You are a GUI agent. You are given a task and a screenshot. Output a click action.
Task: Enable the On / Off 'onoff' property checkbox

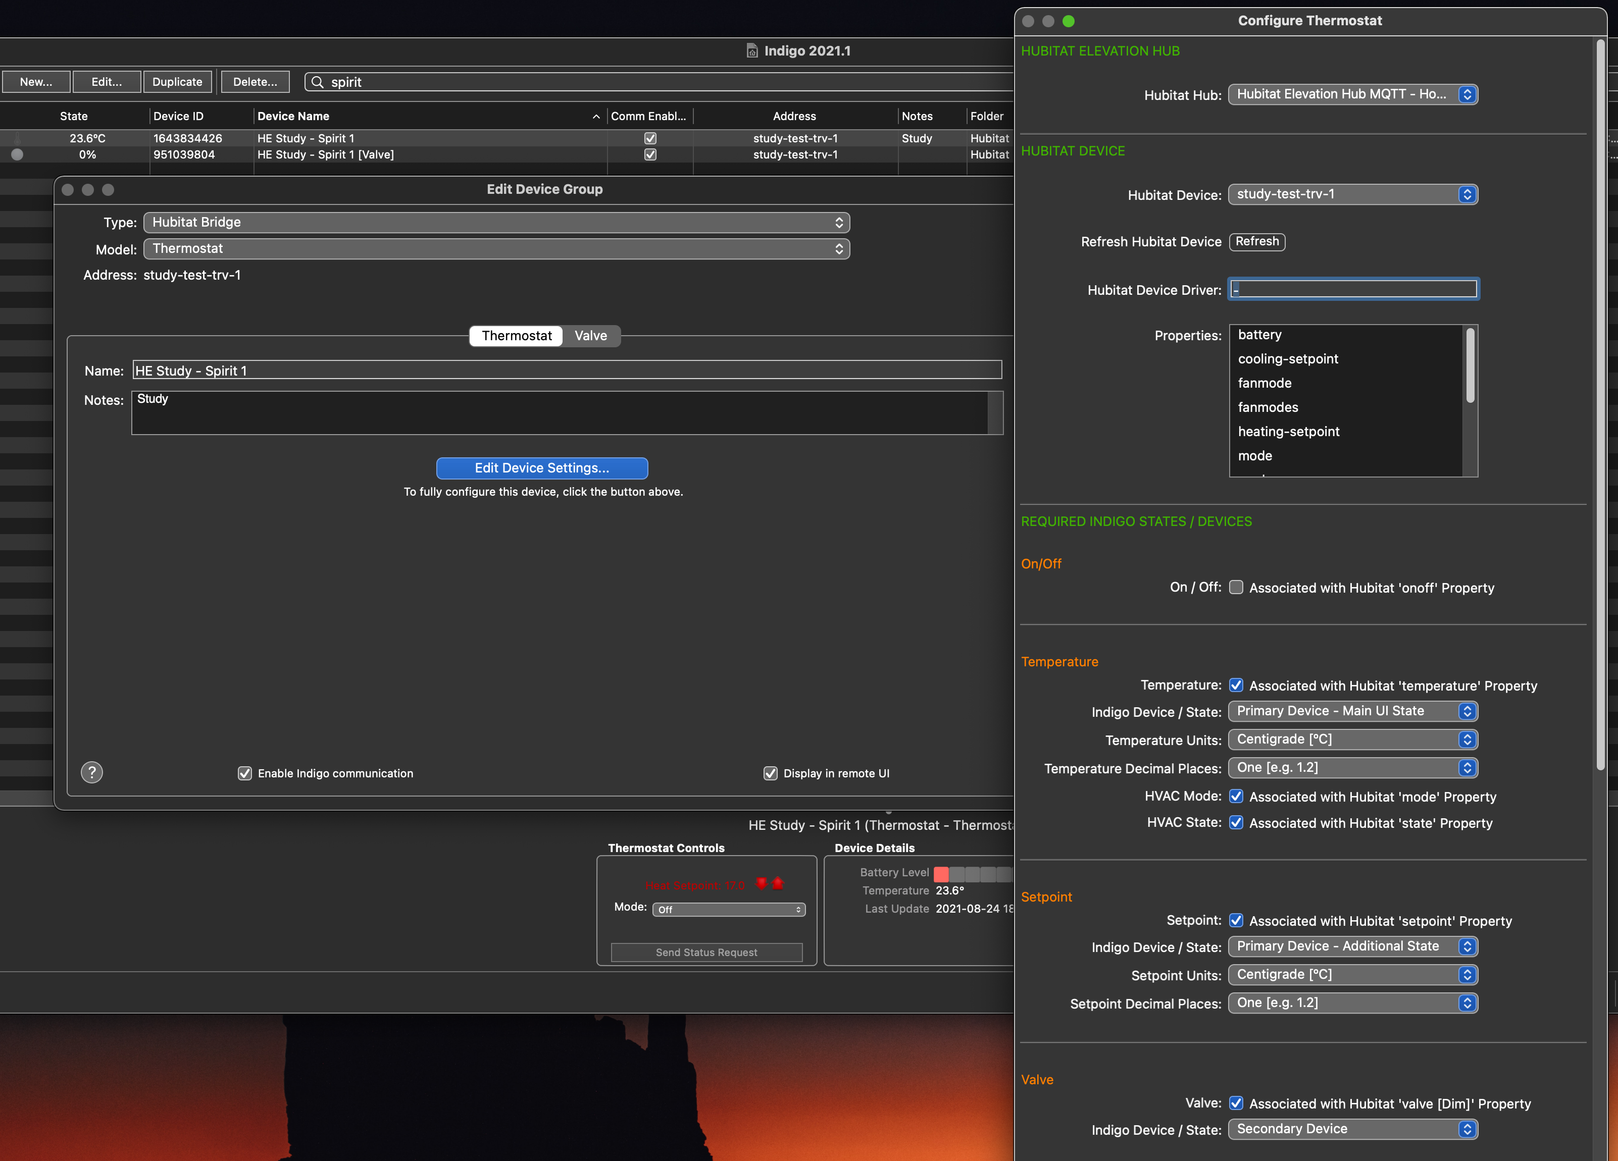click(x=1236, y=587)
